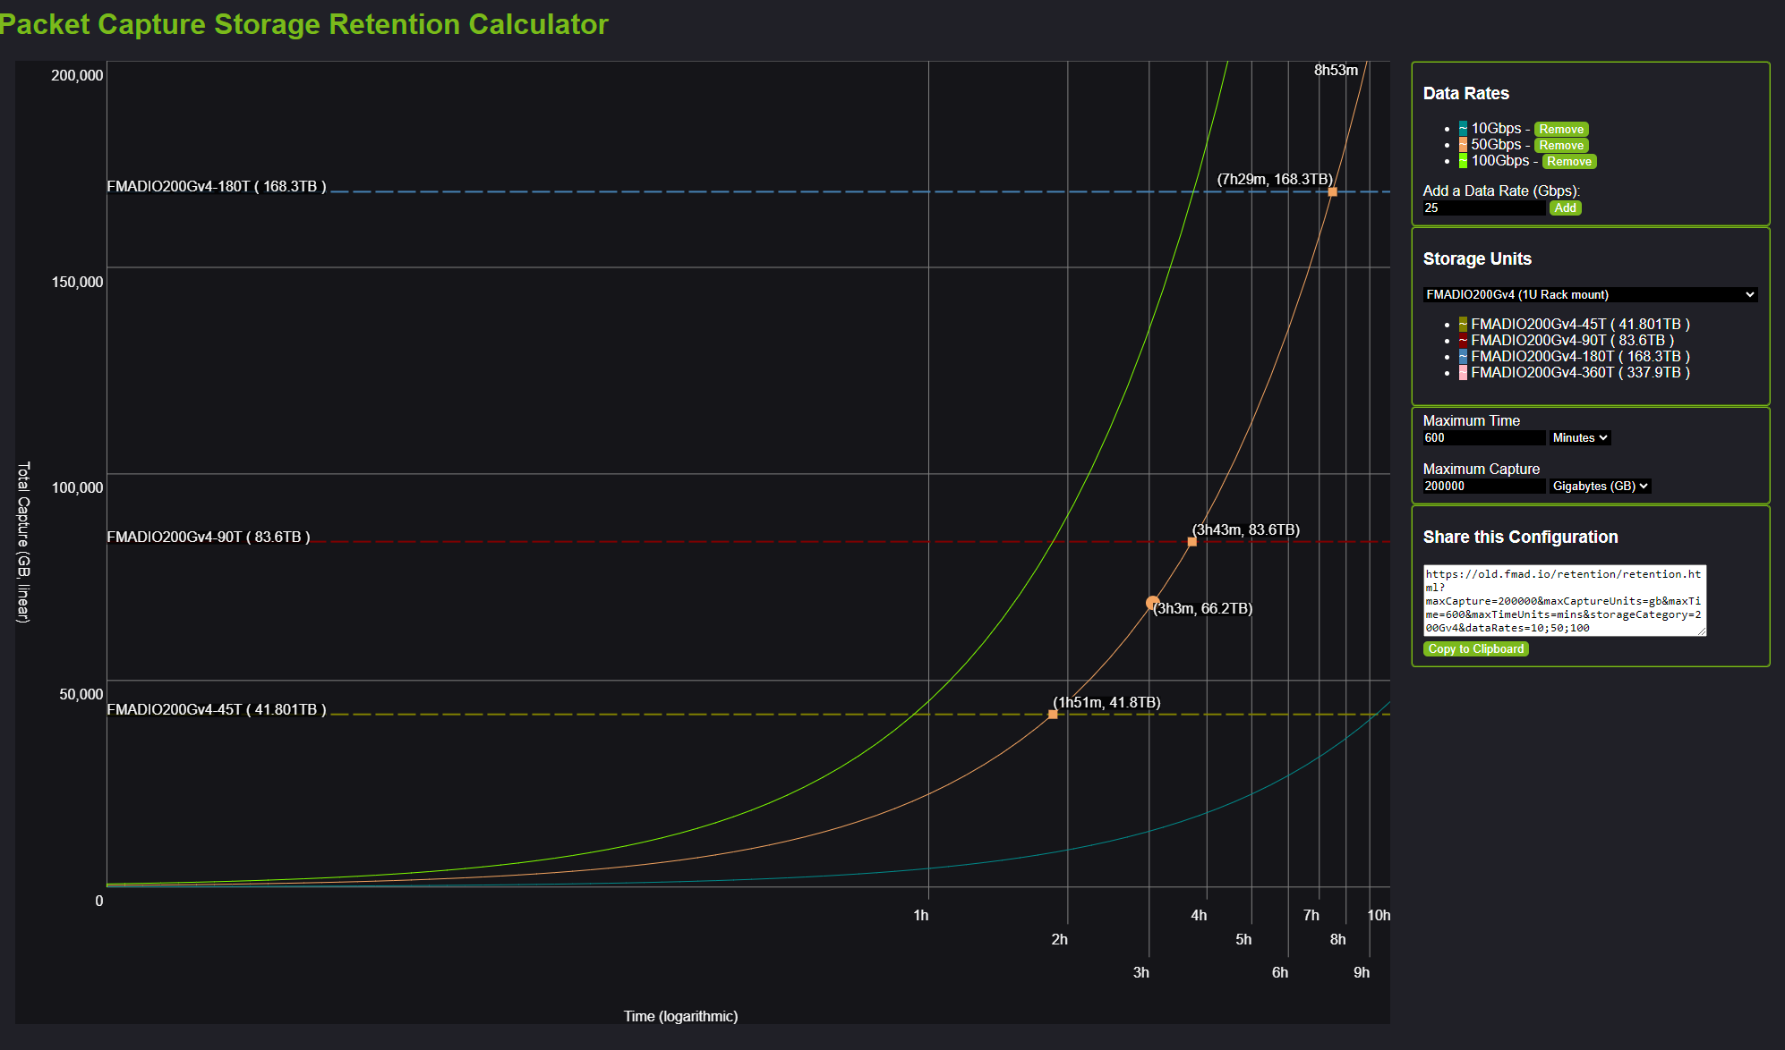Click the Storage Units heading
Viewport: 1785px width, 1050px height.
[x=1477, y=259]
